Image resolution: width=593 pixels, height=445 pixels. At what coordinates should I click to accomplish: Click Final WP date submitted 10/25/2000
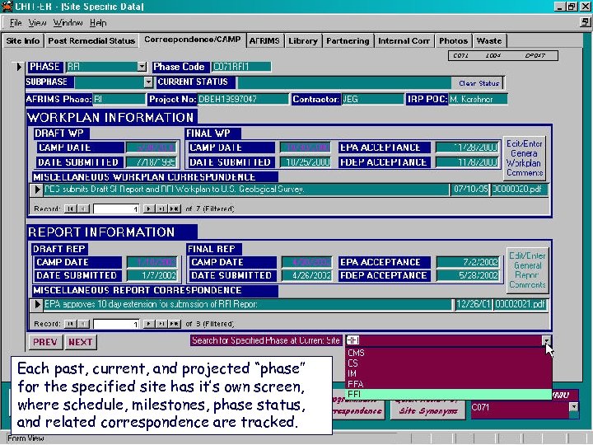pos(306,162)
